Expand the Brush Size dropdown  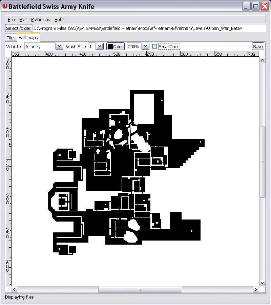pyautogui.click(x=100, y=46)
